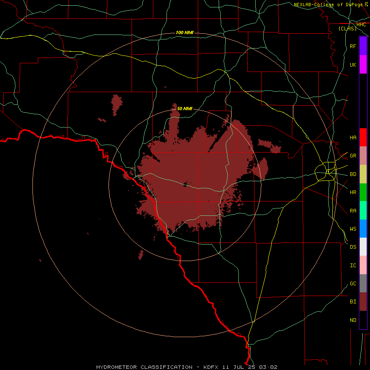Click the "BD" legend label
Image resolution: width=370 pixels, height=370 pixels.
point(353,174)
